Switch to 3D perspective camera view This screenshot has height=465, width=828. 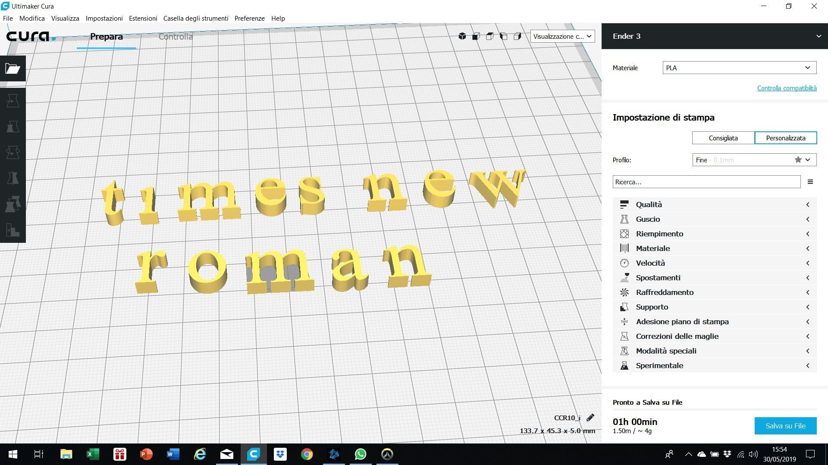click(x=462, y=36)
